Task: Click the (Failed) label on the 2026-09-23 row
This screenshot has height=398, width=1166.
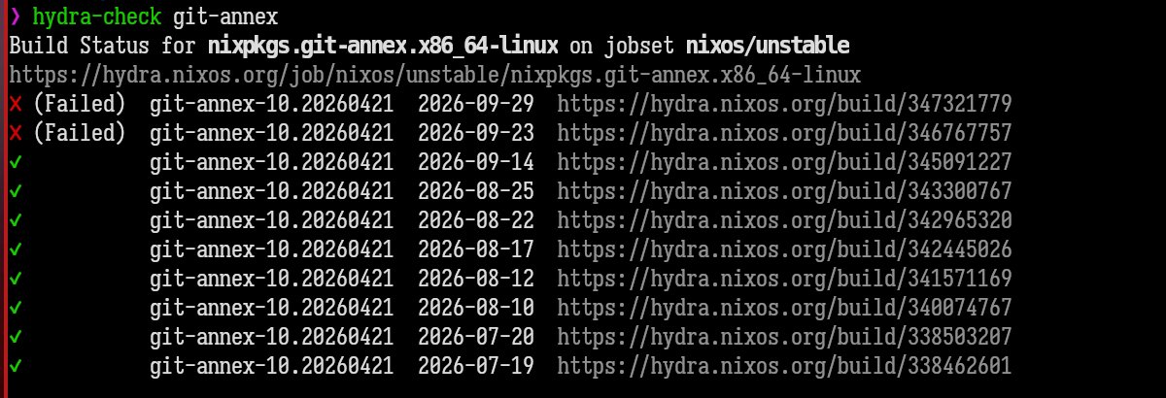Action: [x=80, y=133]
